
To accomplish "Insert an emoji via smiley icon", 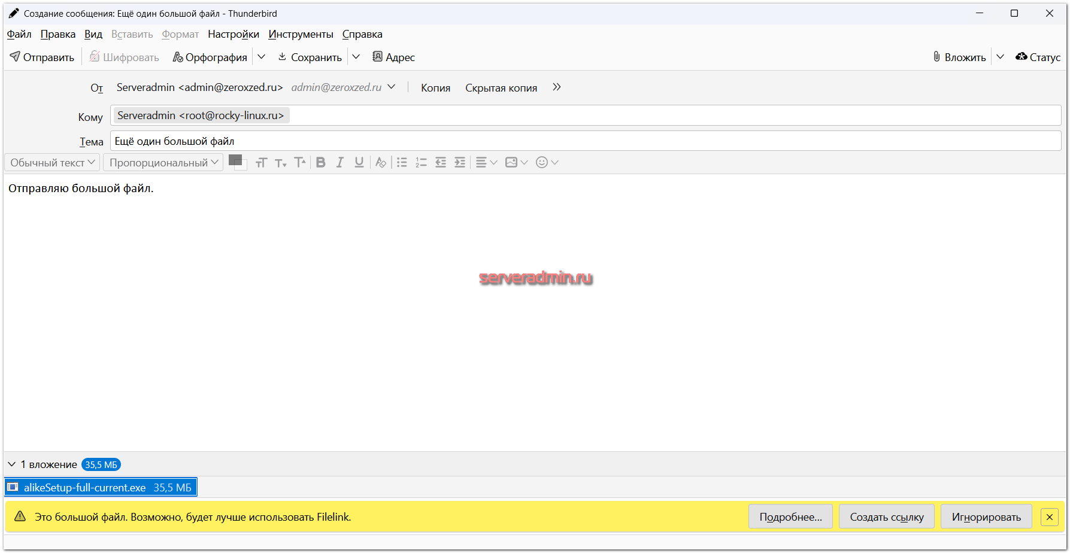I will pos(542,163).
